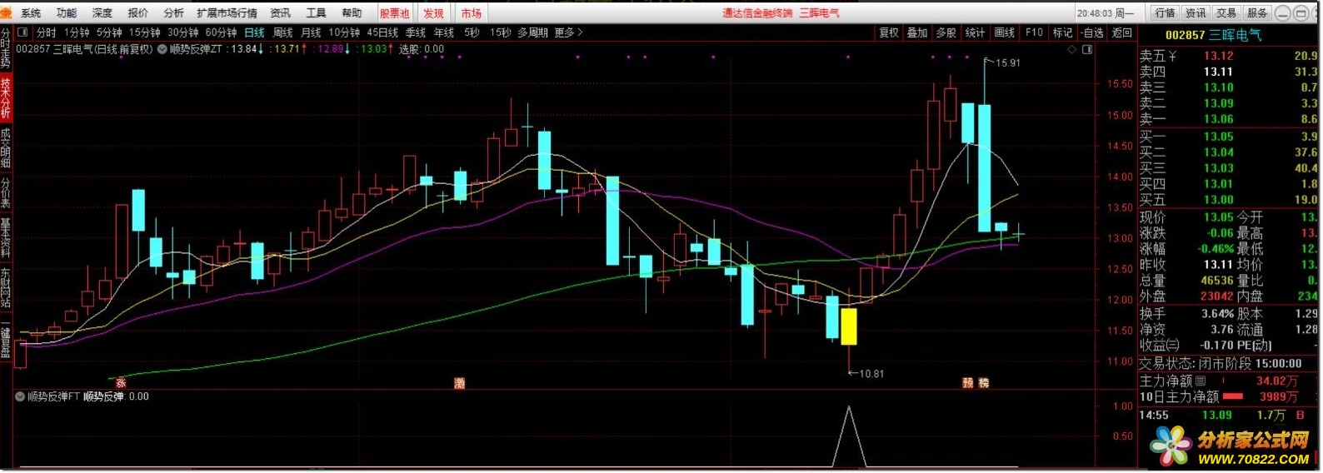This screenshot has height=473, width=1323.
Task: Open the 统计 statistics tool
Action: 975,32
